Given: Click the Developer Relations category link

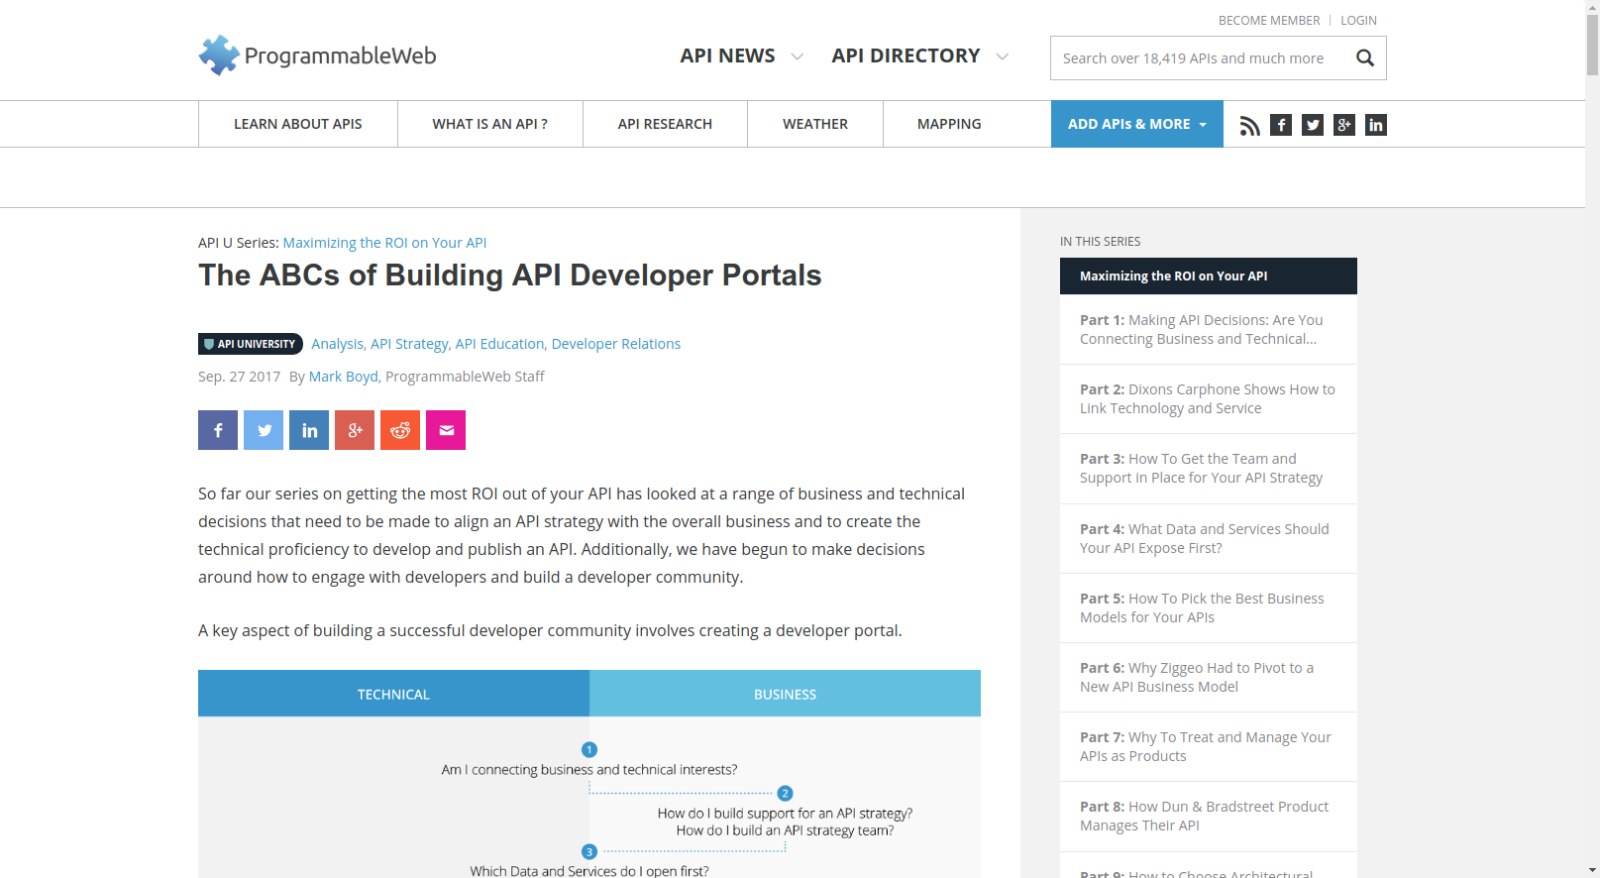Looking at the screenshot, I should coord(616,344).
